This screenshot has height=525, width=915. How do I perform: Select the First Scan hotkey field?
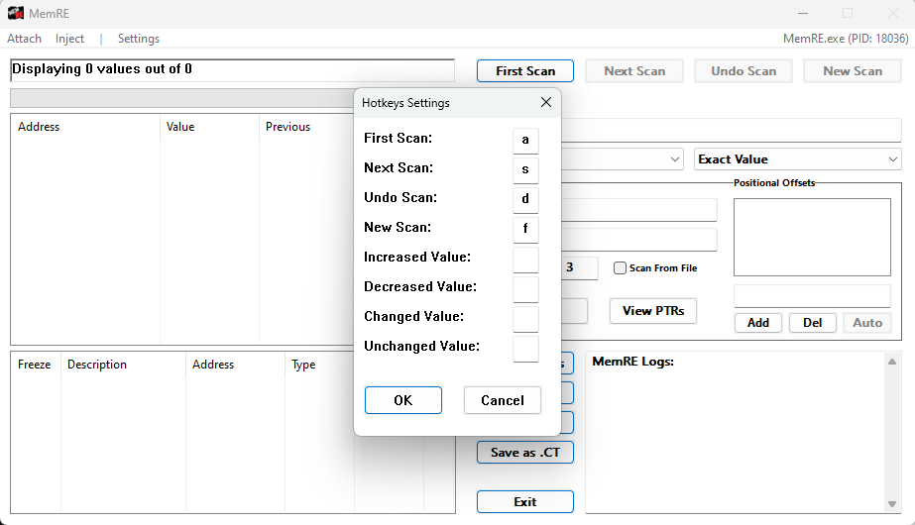525,141
